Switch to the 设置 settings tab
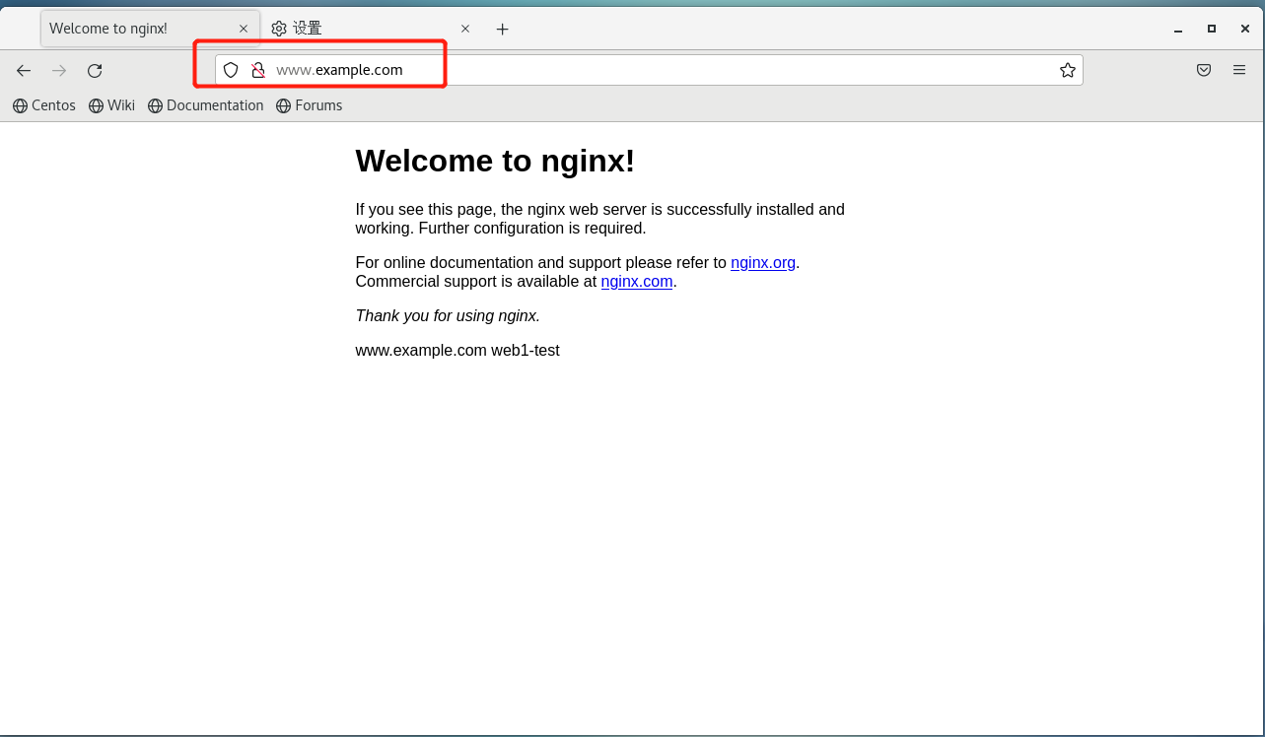Screen dimensions: 1265x737 coord(370,29)
